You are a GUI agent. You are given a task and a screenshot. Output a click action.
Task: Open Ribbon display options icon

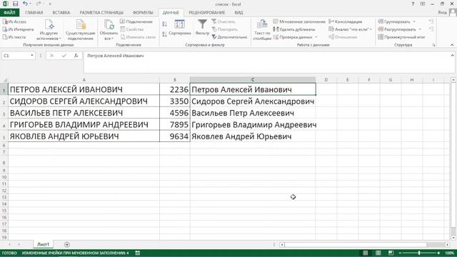click(x=423, y=4)
